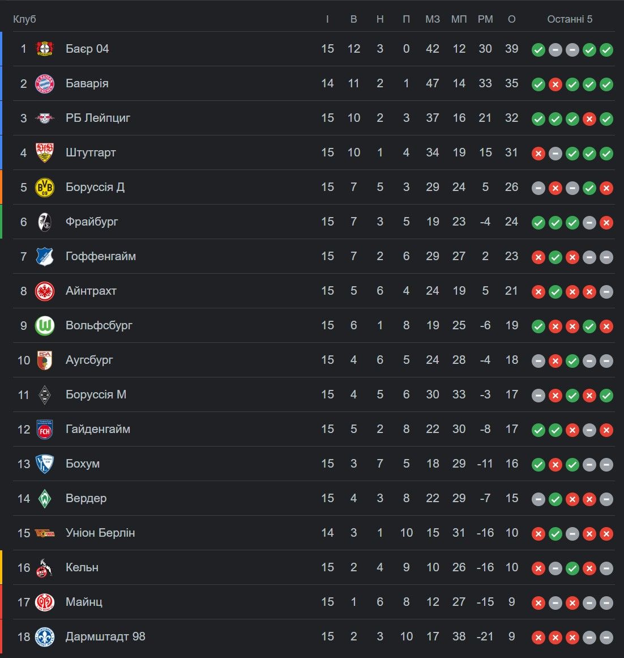Click the Stuttgart club crest
This screenshot has width=624, height=658.
pos(45,152)
